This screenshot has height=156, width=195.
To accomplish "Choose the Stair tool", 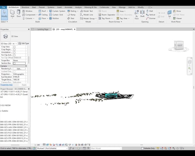I will 71,18.
